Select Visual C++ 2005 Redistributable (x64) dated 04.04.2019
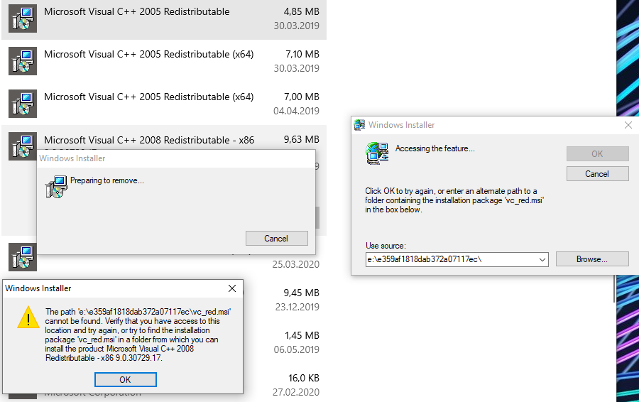 click(x=164, y=104)
